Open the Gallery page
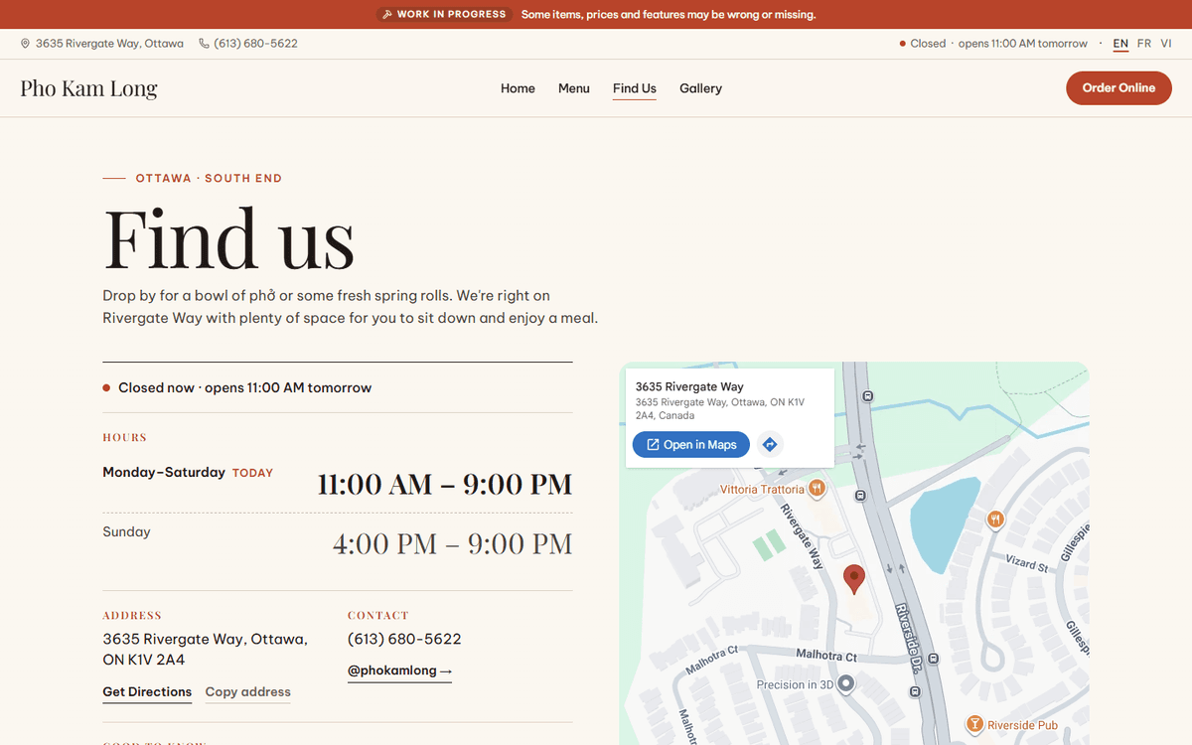Viewport: 1192px width, 745px height. [700, 88]
